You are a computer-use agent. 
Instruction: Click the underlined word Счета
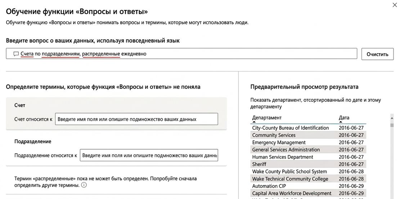tap(27, 54)
